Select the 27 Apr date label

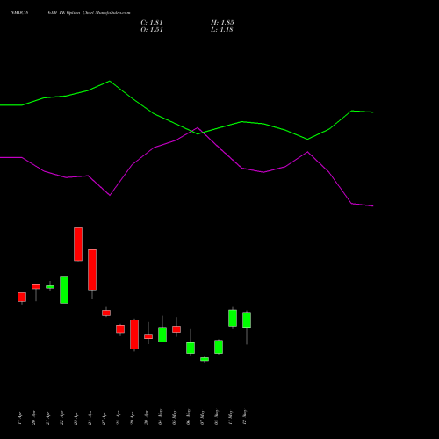104,418
